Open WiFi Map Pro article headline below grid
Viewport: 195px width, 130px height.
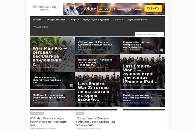click(x=48, y=122)
